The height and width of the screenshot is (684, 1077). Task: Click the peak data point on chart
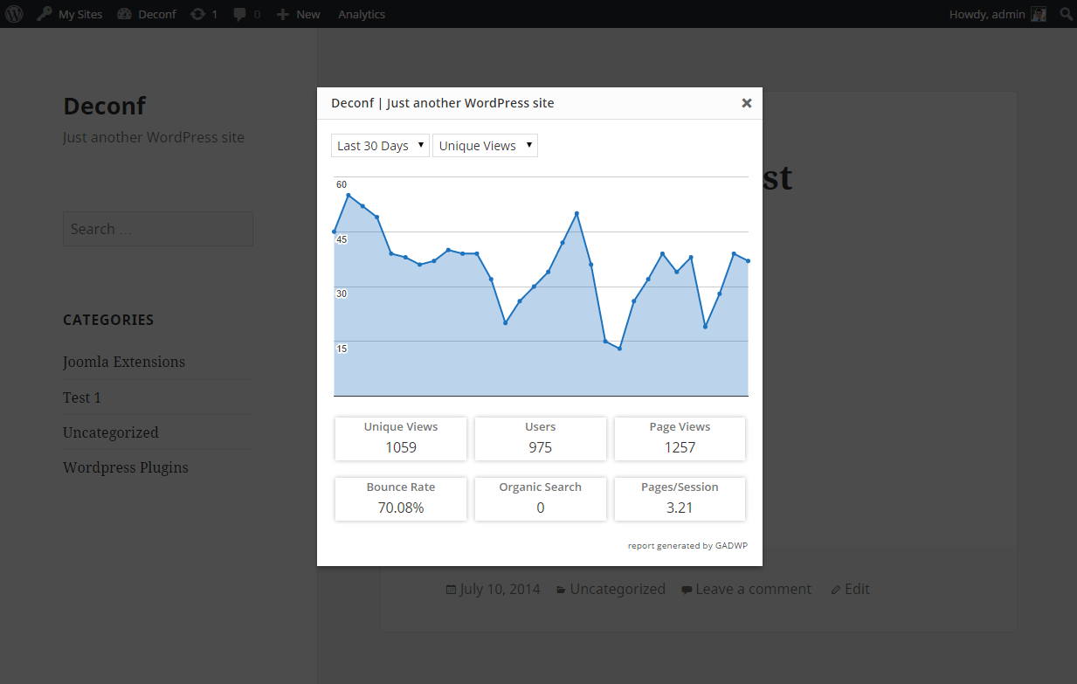pos(349,196)
